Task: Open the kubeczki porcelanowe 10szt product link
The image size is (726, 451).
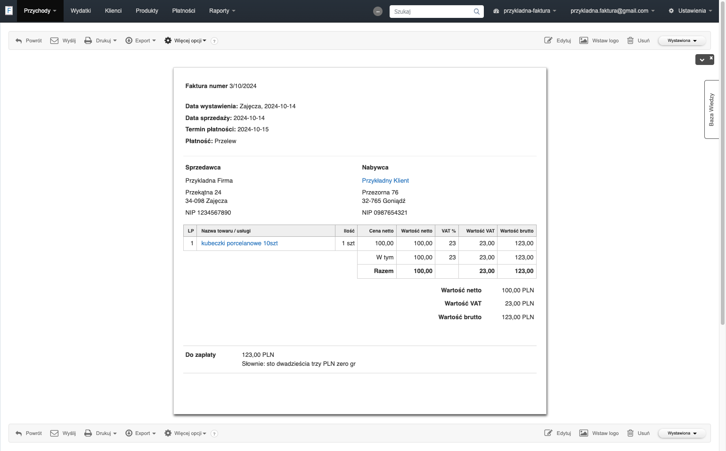Action: click(239, 243)
